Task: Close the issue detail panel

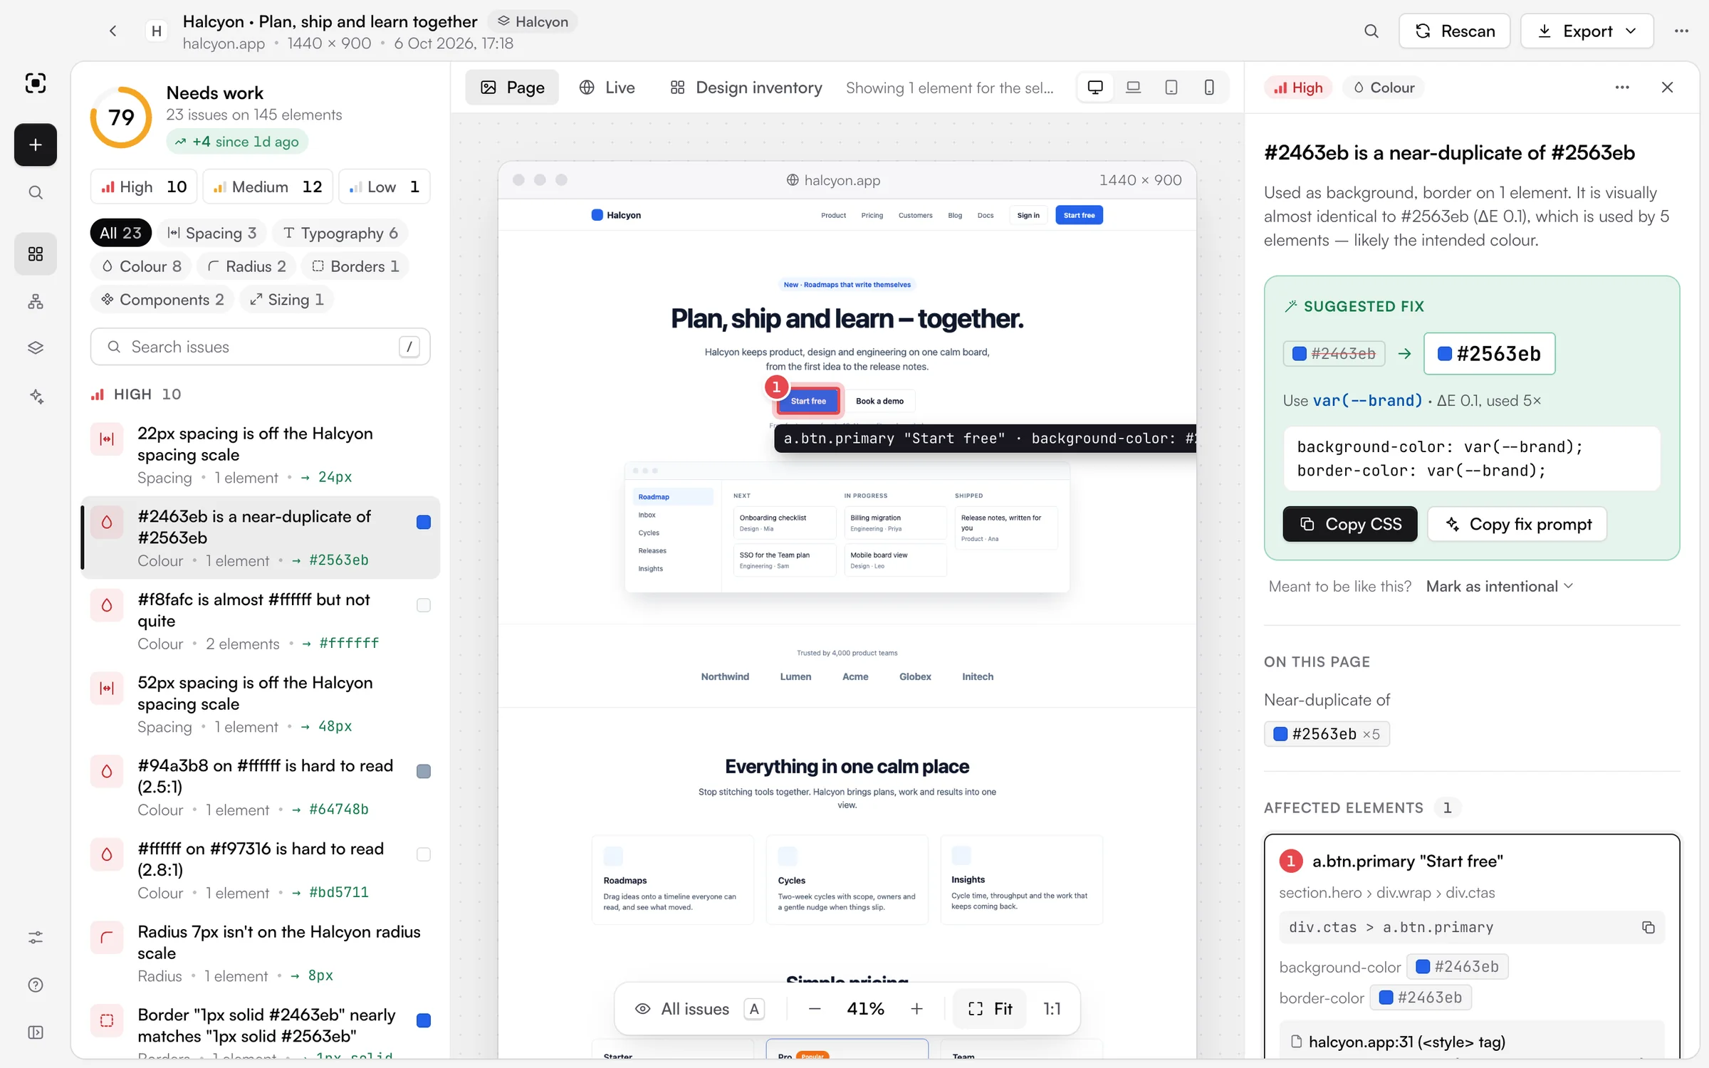Action: [1667, 88]
